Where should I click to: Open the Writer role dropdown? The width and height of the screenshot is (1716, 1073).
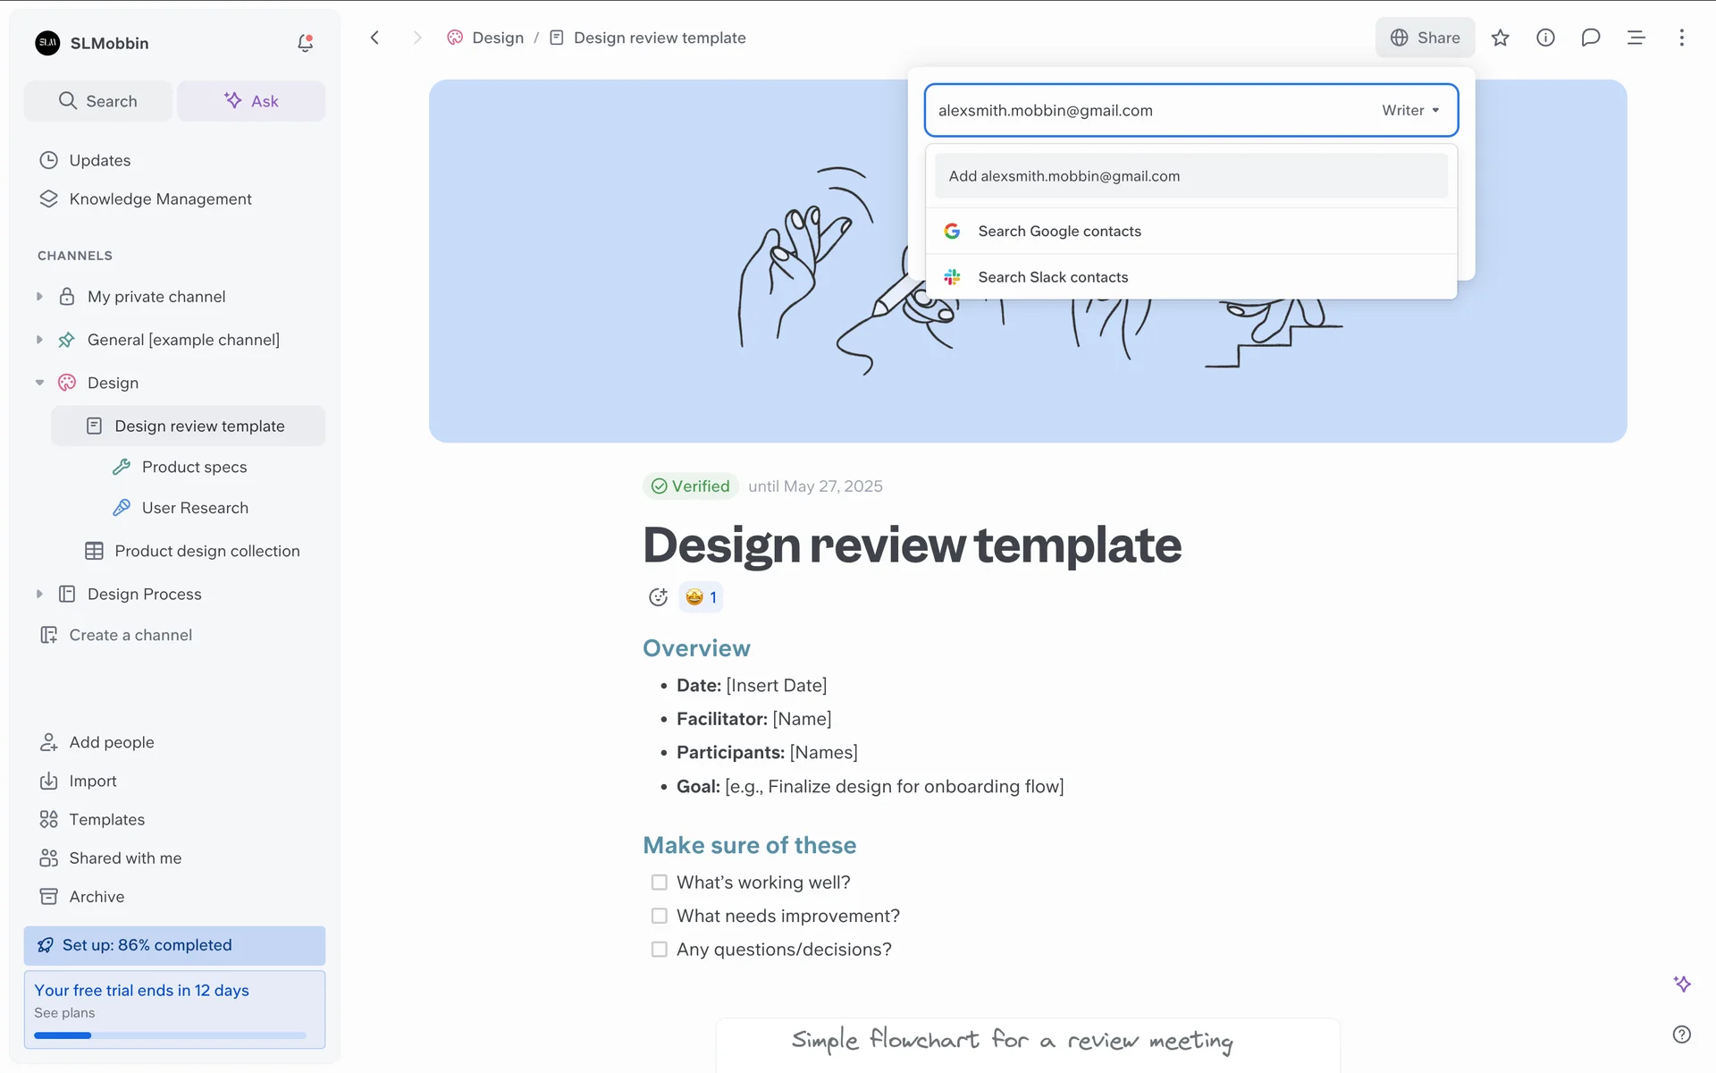pos(1410,110)
